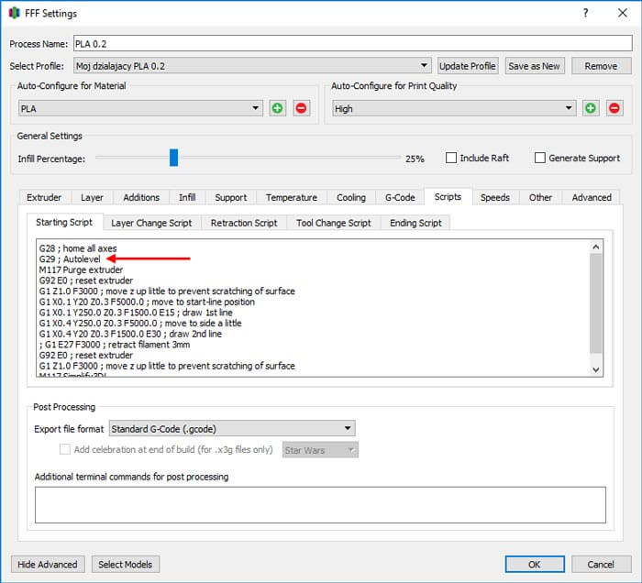Screen dimensions: 642x583
Task: Open the help question mark button
Action: click(585, 13)
